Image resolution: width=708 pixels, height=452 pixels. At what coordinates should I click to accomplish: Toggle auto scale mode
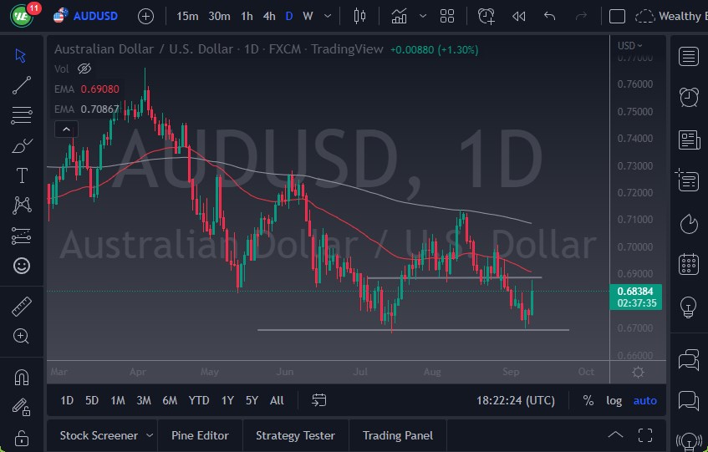[x=644, y=400]
